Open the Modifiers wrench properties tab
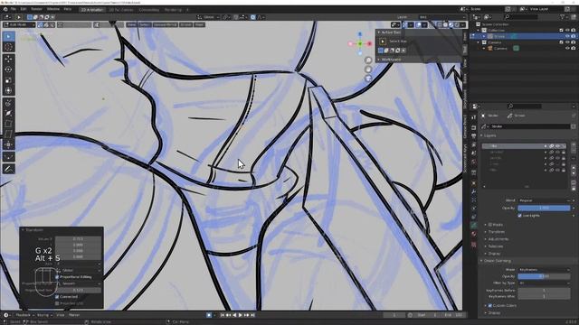Viewport: 579px width, 325px height. point(474,191)
